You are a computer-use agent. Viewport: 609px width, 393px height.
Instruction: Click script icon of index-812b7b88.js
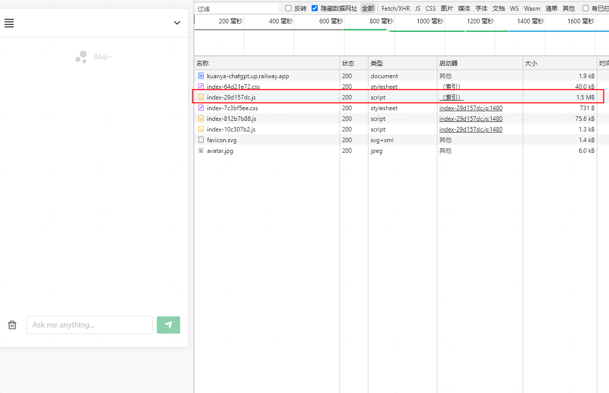click(201, 118)
